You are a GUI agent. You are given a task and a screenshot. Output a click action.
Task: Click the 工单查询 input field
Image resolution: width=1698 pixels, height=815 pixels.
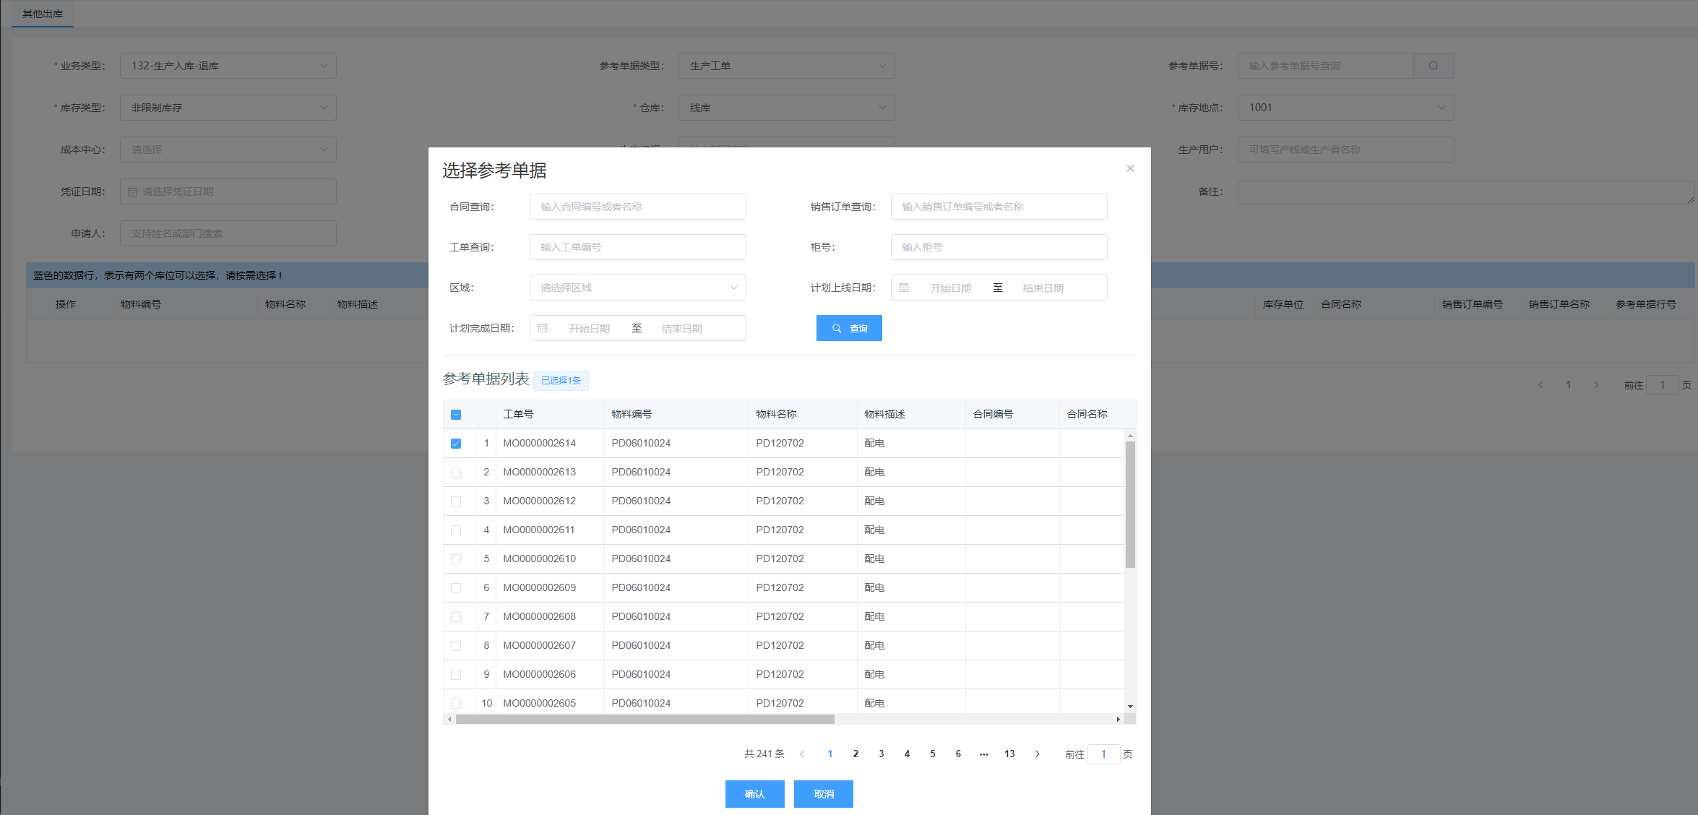pos(637,247)
